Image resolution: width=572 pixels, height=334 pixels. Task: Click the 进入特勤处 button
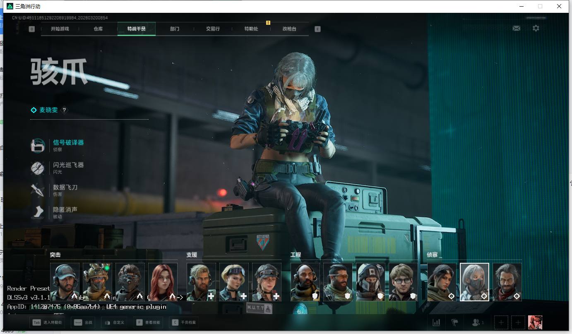point(47,322)
